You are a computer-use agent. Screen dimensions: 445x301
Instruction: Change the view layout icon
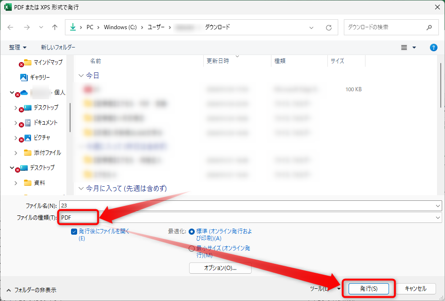[404, 48]
